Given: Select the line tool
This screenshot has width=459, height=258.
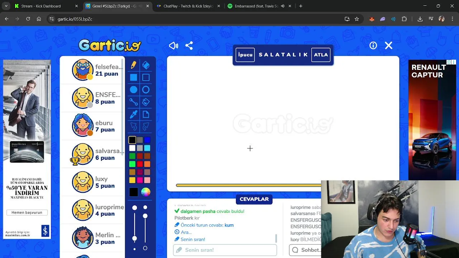Looking at the screenshot, I should point(133,102).
